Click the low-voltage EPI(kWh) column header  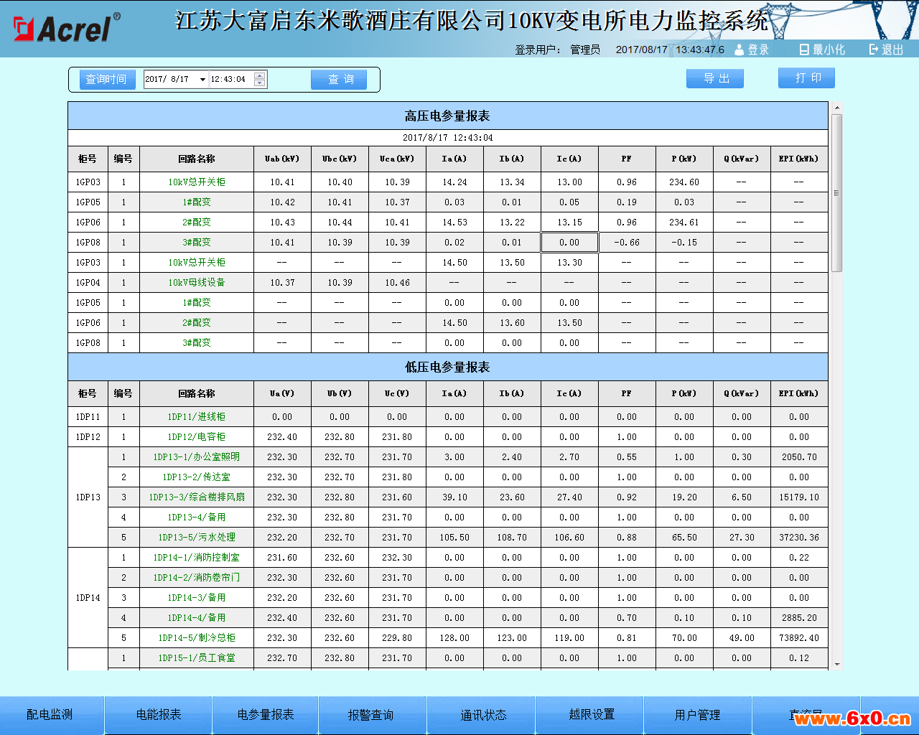[799, 394]
